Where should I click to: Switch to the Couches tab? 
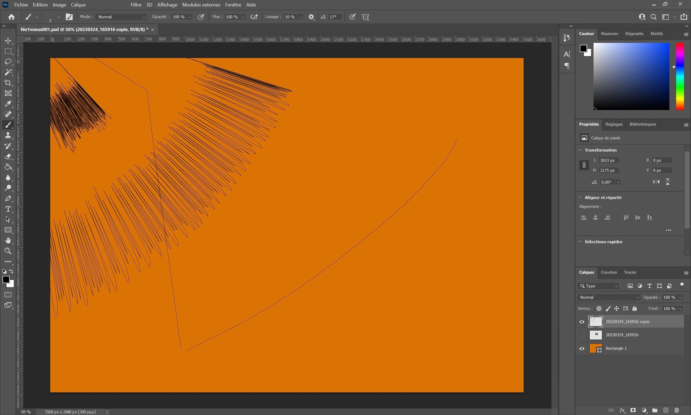click(x=609, y=272)
